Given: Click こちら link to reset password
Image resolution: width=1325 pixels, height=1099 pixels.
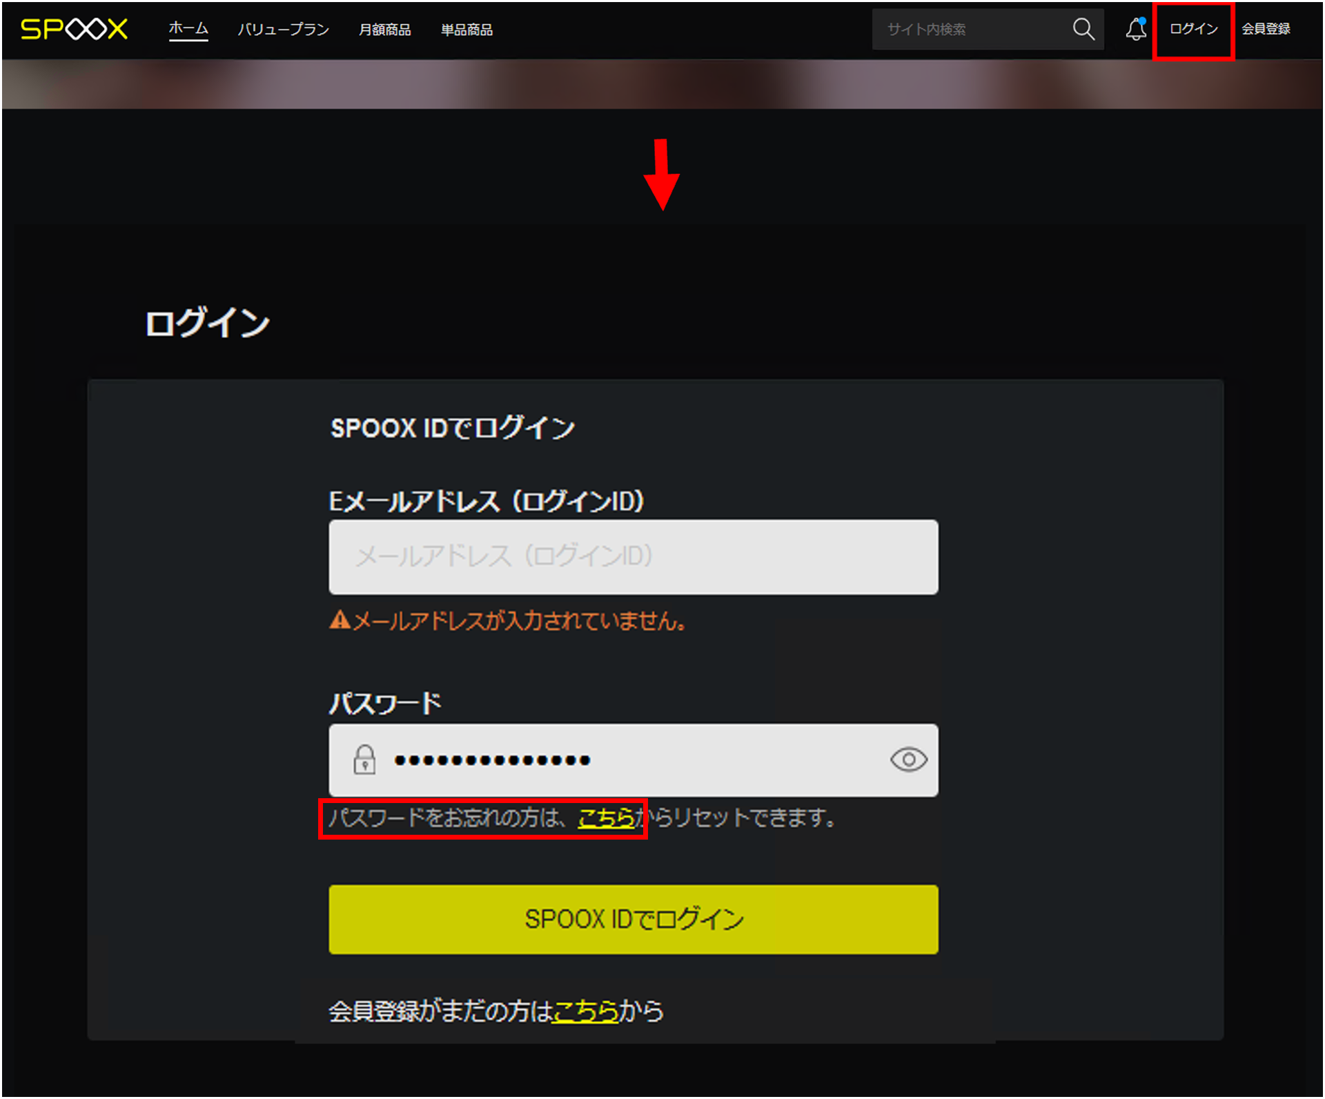Looking at the screenshot, I should pyautogui.click(x=606, y=818).
